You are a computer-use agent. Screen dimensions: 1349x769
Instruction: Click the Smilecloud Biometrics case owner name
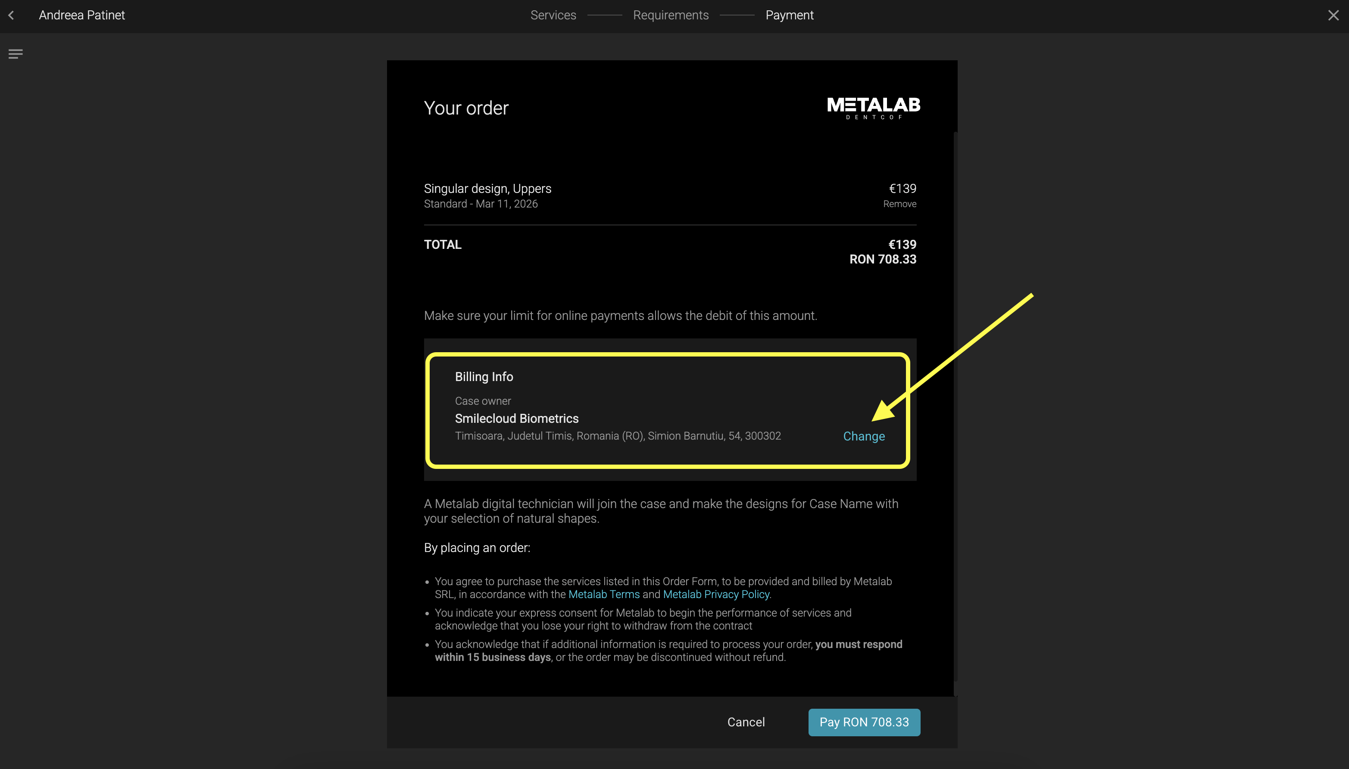tap(516, 419)
